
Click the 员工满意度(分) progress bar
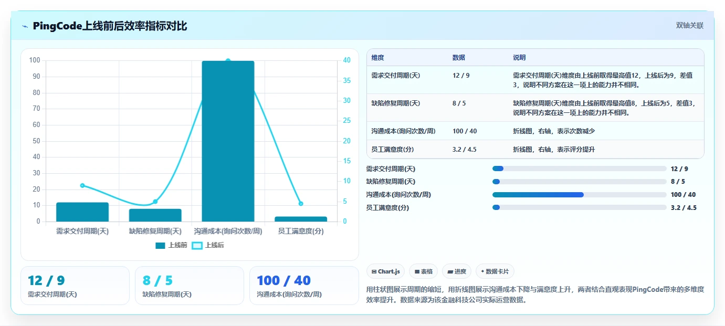click(580, 207)
